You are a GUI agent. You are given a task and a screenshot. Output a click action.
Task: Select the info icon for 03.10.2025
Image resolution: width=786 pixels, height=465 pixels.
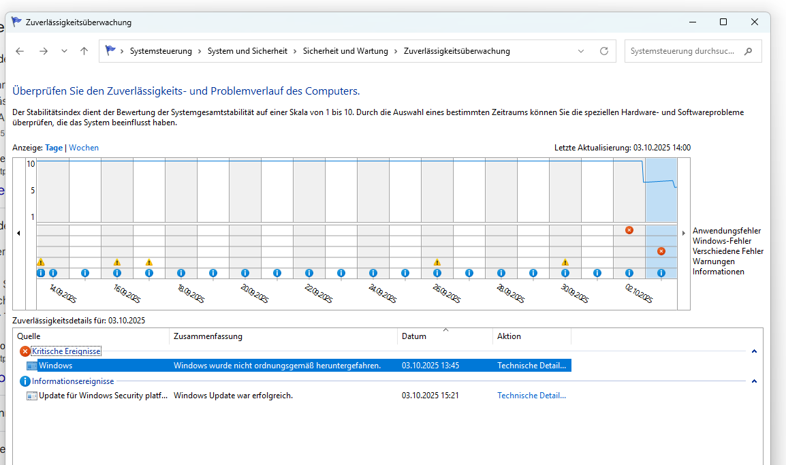[661, 273]
